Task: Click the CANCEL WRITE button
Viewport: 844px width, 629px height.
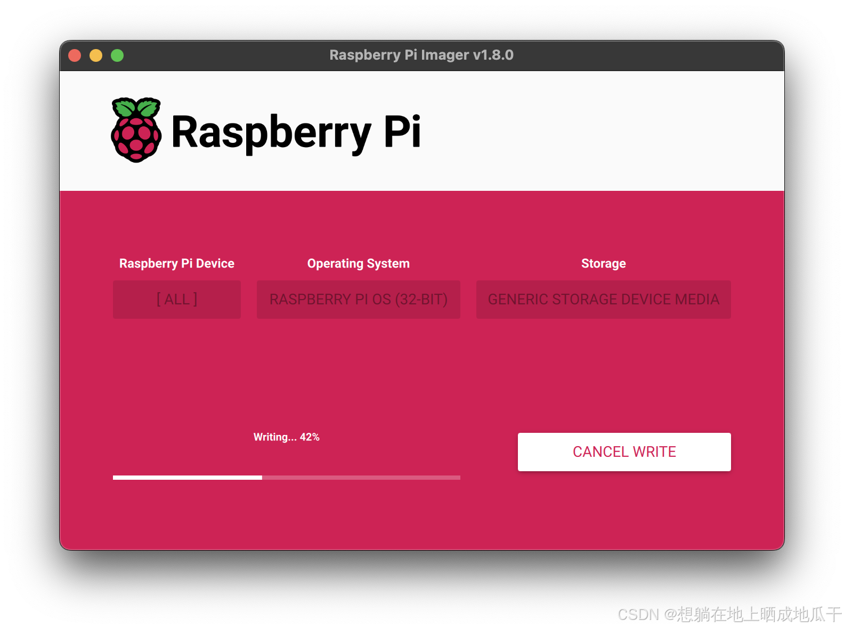Action: pyautogui.click(x=624, y=451)
